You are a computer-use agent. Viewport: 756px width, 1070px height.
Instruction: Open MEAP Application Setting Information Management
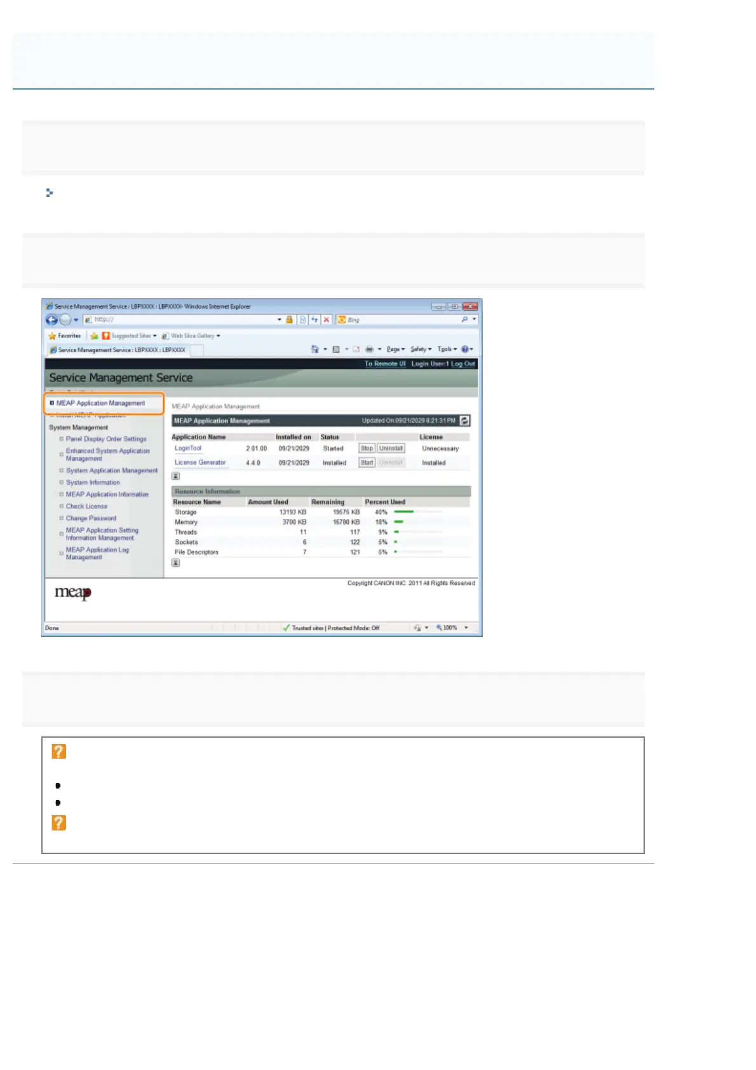point(102,534)
